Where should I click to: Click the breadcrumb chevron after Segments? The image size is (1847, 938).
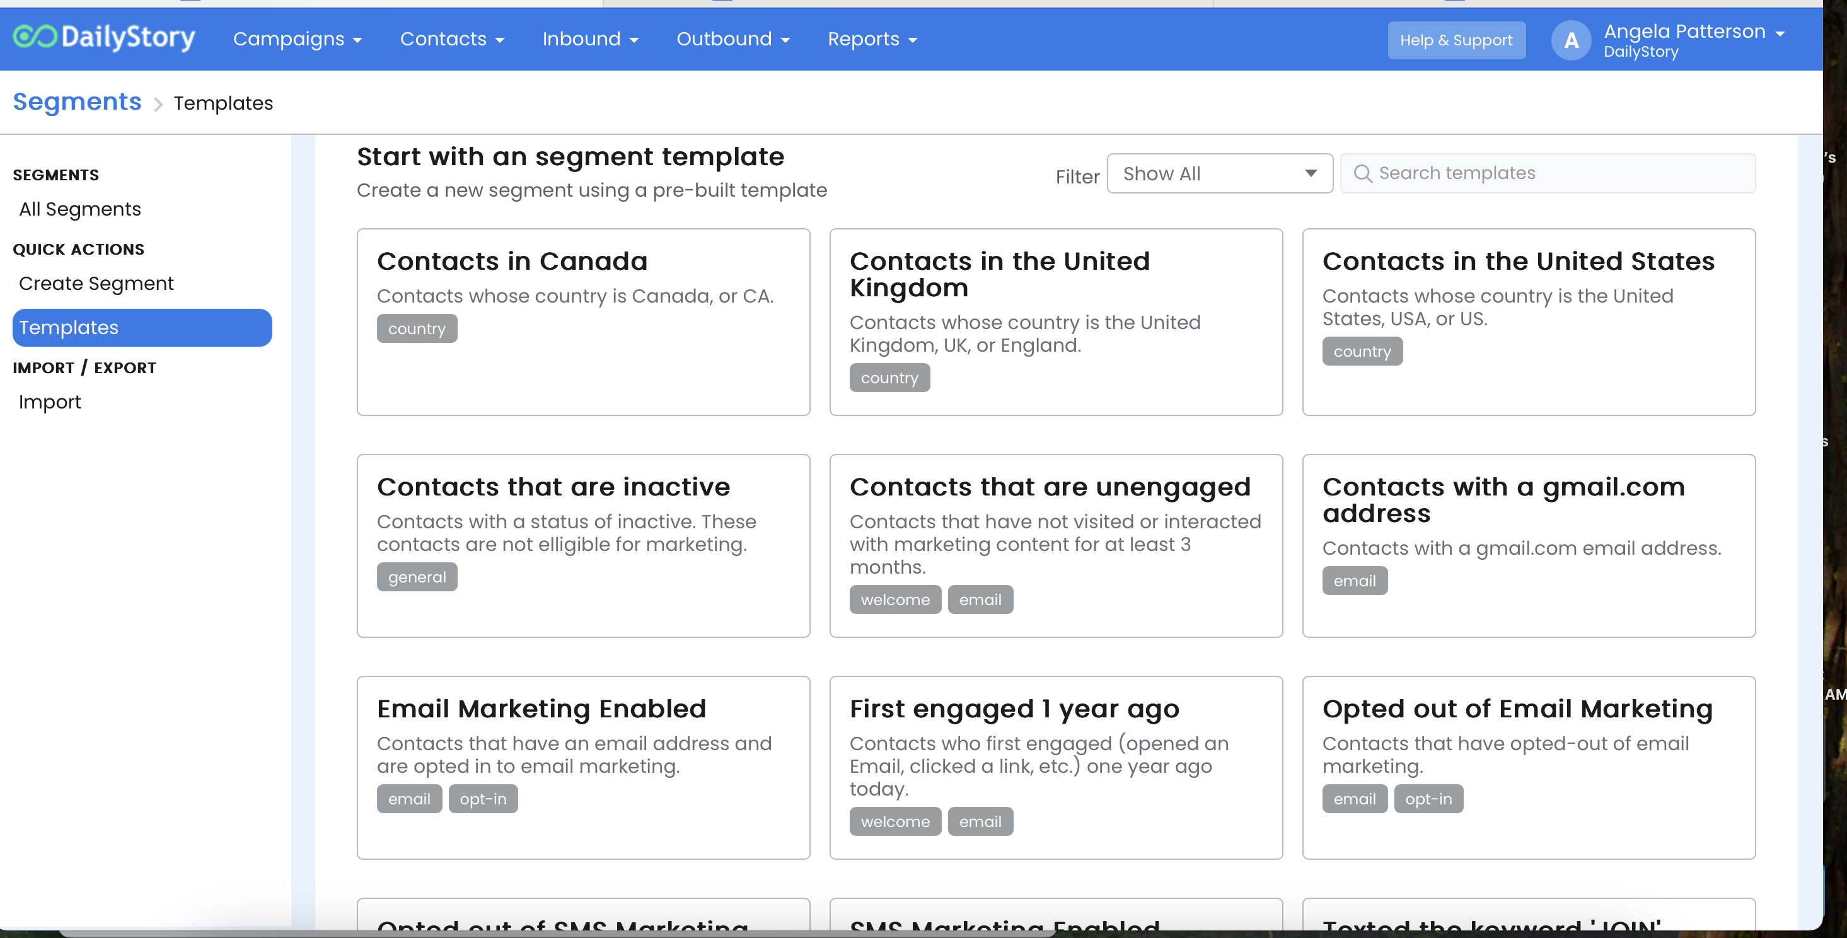158,105
